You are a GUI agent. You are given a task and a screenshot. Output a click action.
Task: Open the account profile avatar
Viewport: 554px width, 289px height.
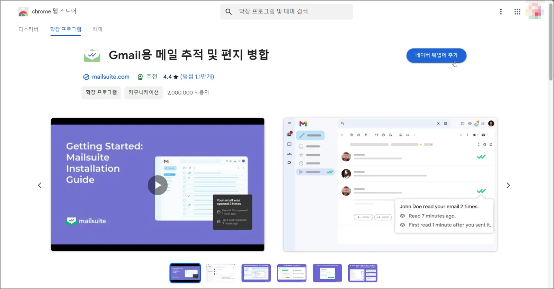pos(535,11)
